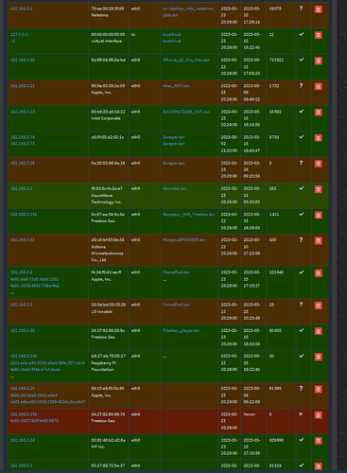Open HomePod.lan hostname in 192.168.0.4 row
Screen dimensions: 347x473
tap(176, 272)
